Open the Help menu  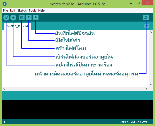coord(41,11)
